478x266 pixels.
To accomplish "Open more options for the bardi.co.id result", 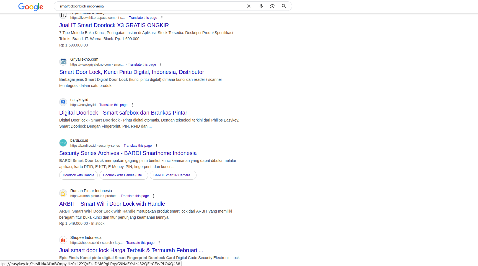I will tap(156, 146).
